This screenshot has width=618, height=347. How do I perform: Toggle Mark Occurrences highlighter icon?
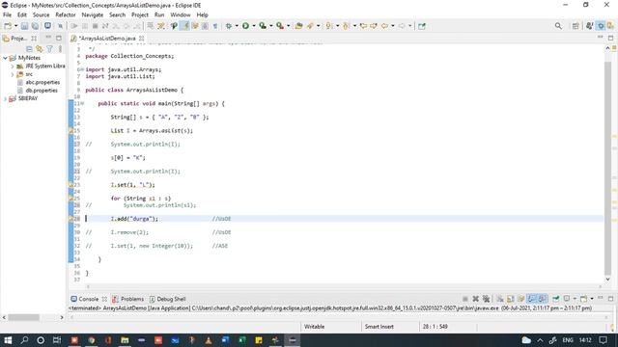coord(184,26)
